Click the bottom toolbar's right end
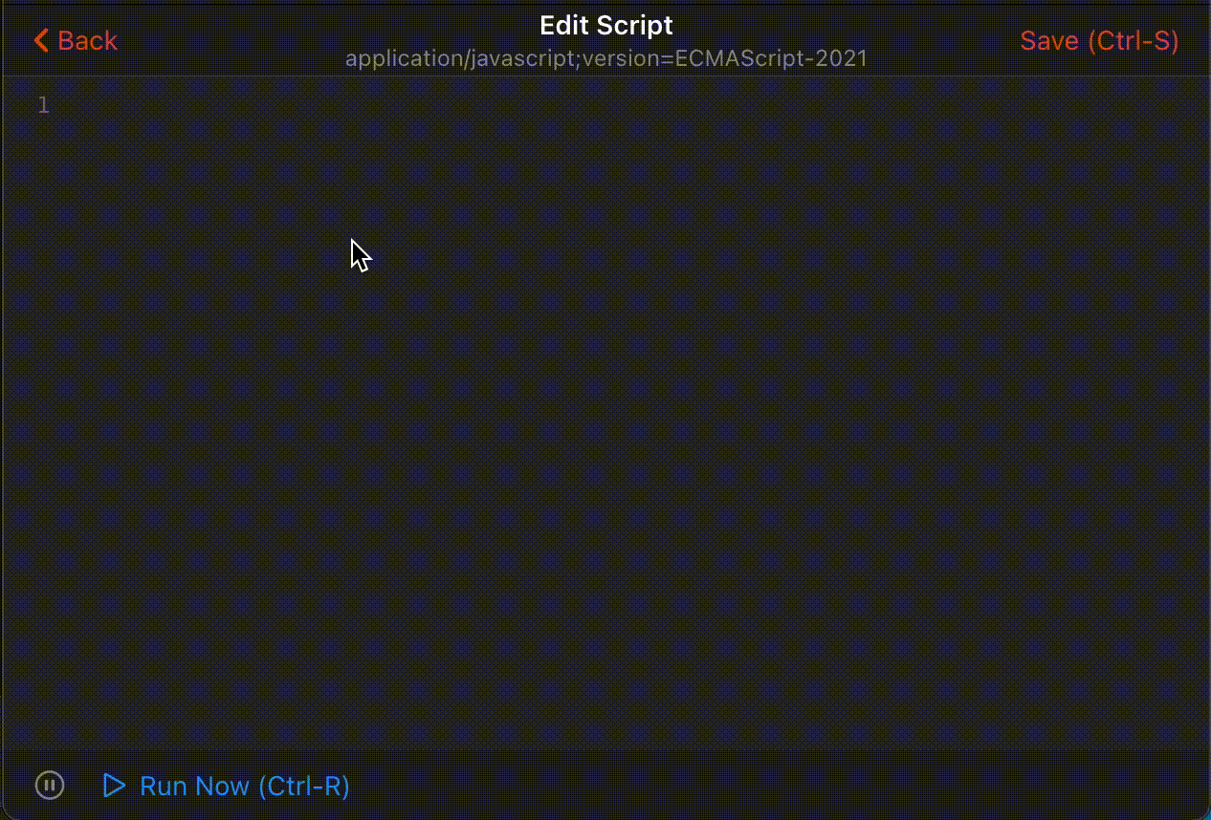Screen dimensions: 1211x820 (x=1148, y=786)
